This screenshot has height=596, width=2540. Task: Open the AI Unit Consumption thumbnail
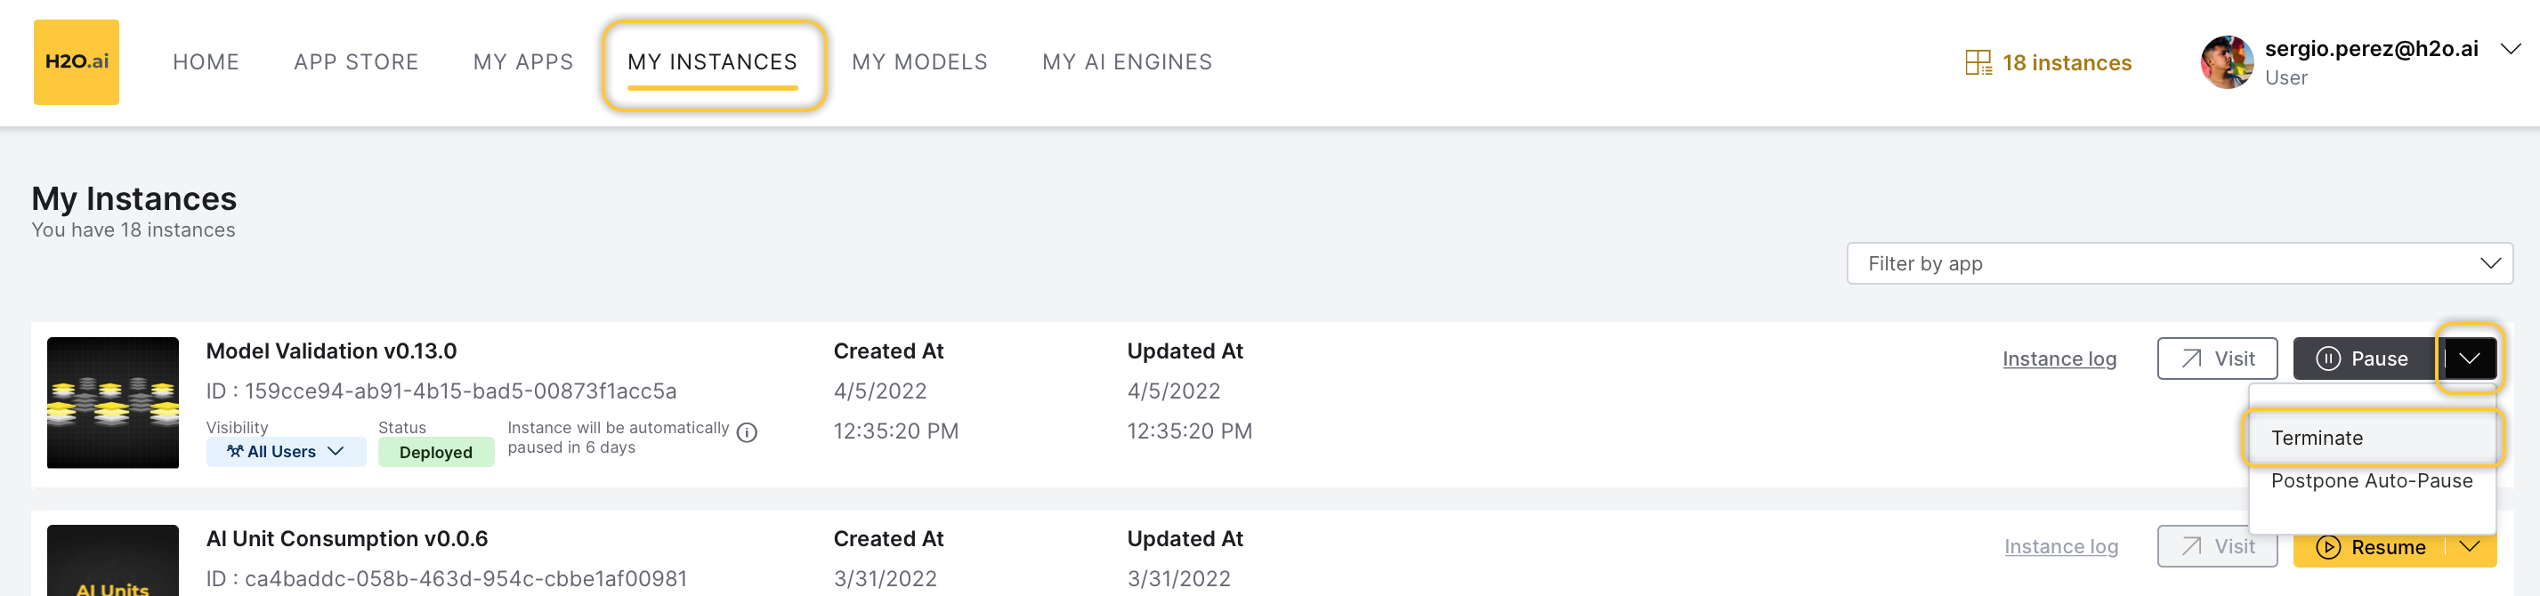(112, 560)
